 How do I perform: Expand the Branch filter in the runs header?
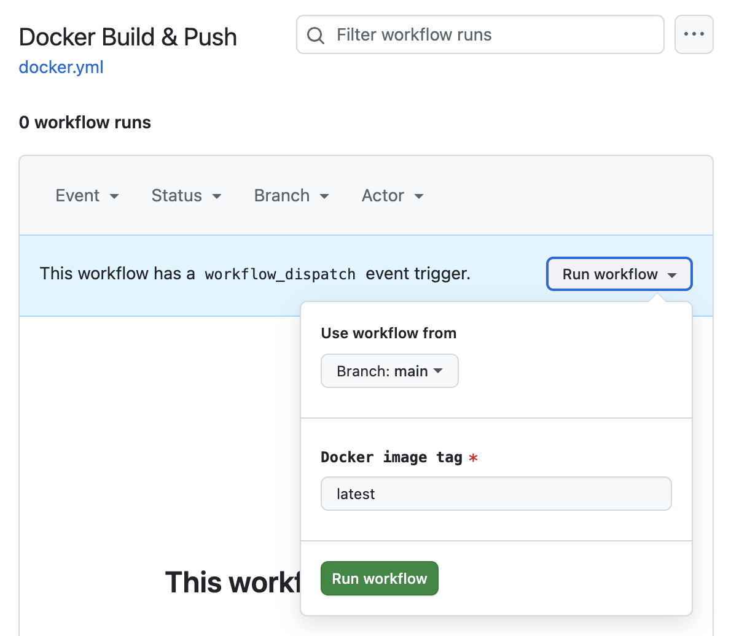click(291, 196)
